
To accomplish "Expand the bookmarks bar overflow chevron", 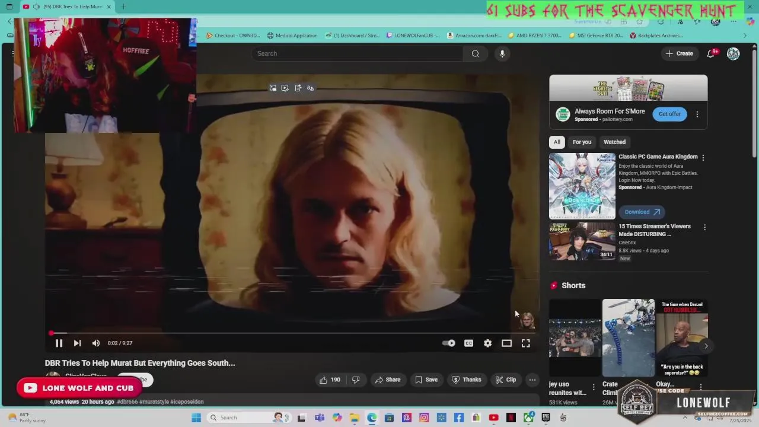I will point(745,36).
